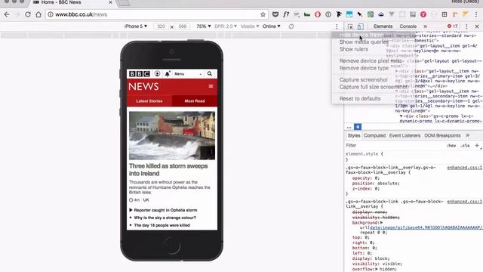Open the browser home page icon
The image size is (483, 272).
(x=38, y=14)
